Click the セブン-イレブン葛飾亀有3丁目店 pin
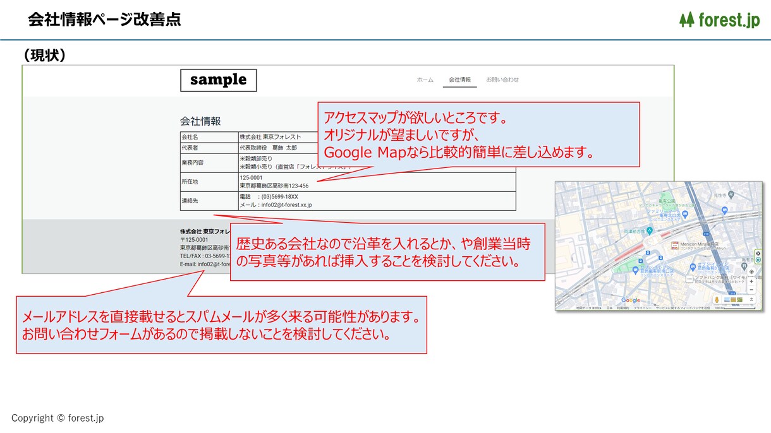This screenshot has width=771, height=433. [693, 266]
